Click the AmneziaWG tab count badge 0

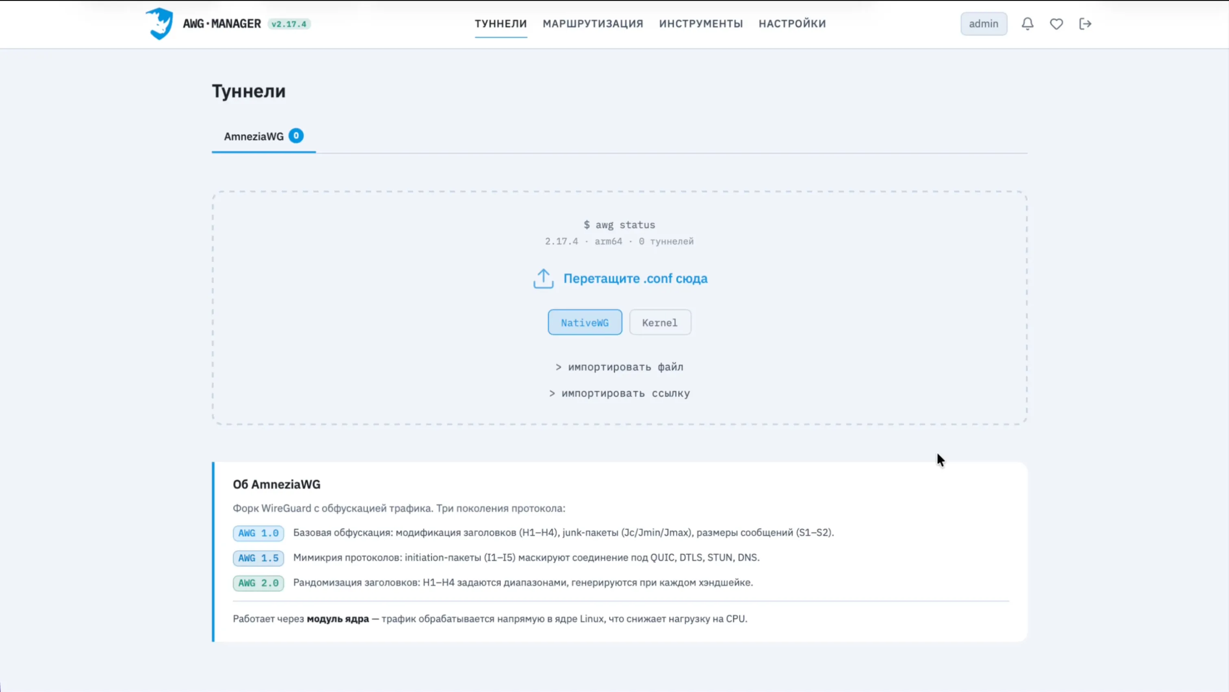[296, 136]
